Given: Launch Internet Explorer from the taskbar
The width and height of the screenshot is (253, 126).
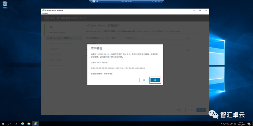Looking at the screenshot, I should click(x=23, y=124).
